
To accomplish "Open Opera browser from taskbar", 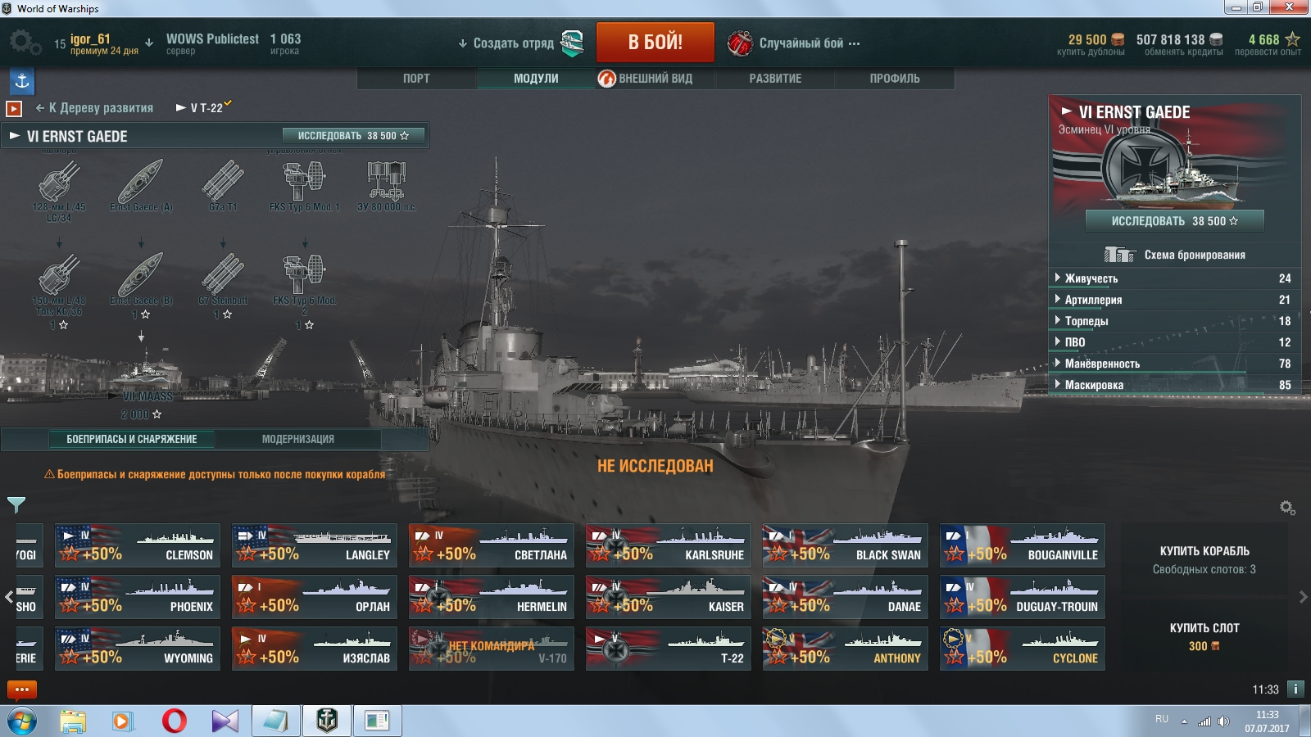I will (x=174, y=721).
